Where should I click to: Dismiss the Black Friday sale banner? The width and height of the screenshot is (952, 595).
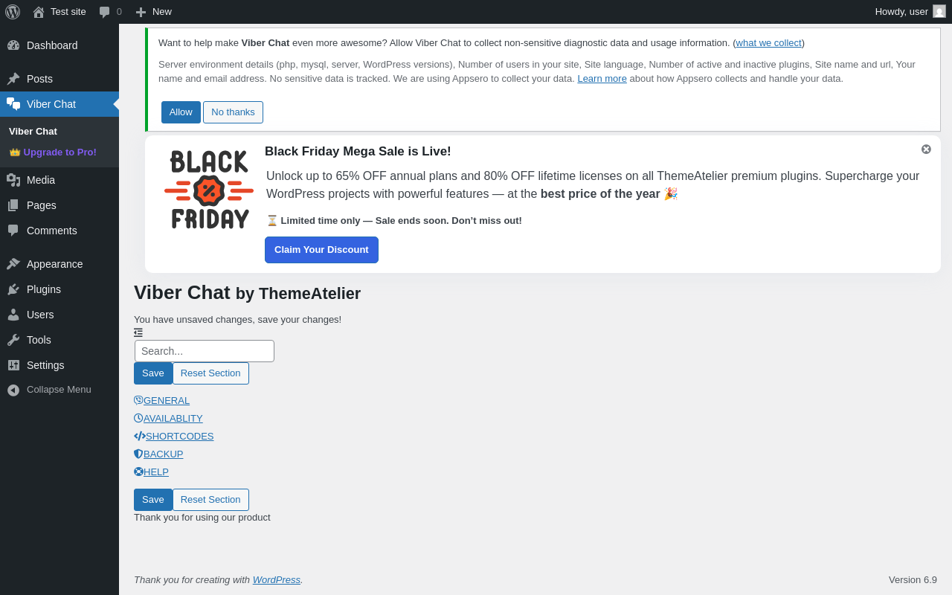(x=926, y=149)
